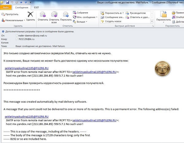Click presence box beside 7632139@bk.ru

pos(17,39)
